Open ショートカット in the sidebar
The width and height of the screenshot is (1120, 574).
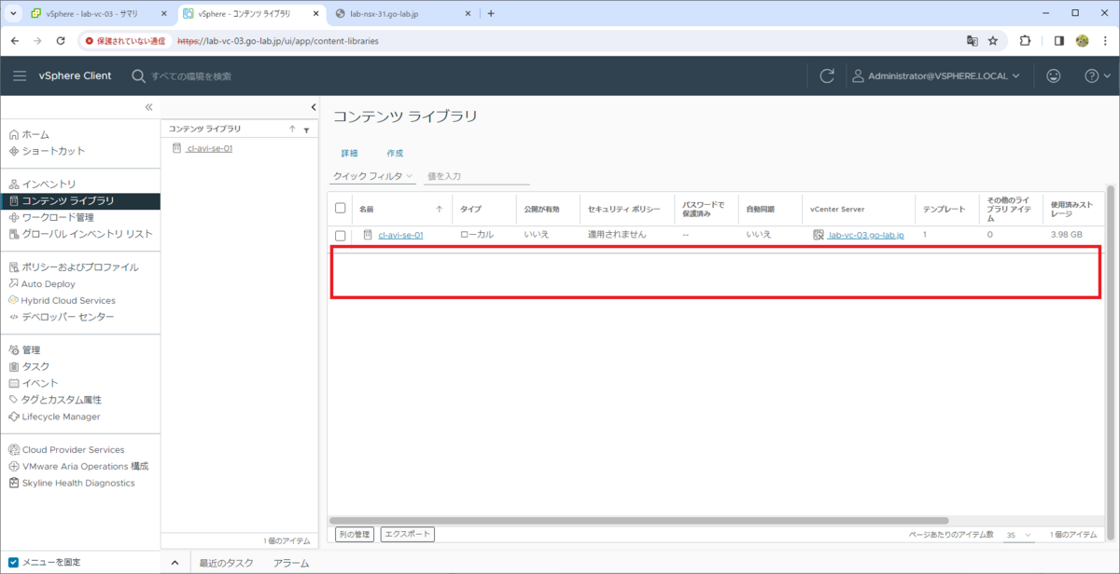point(53,151)
